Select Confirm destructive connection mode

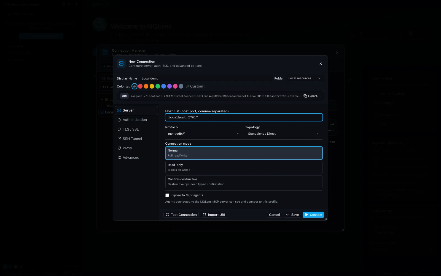pyautogui.click(x=244, y=182)
